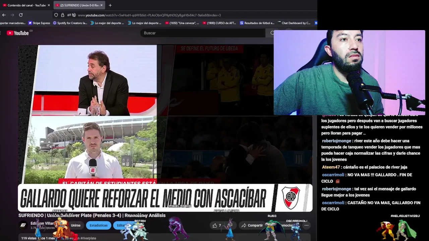This screenshot has width=429, height=241.
Task: Open the three-dot more actions menu
Action: coord(306,225)
